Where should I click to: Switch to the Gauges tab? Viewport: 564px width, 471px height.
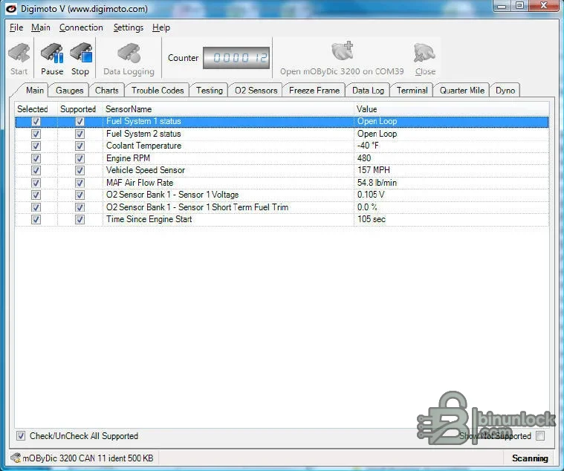pyautogui.click(x=69, y=90)
